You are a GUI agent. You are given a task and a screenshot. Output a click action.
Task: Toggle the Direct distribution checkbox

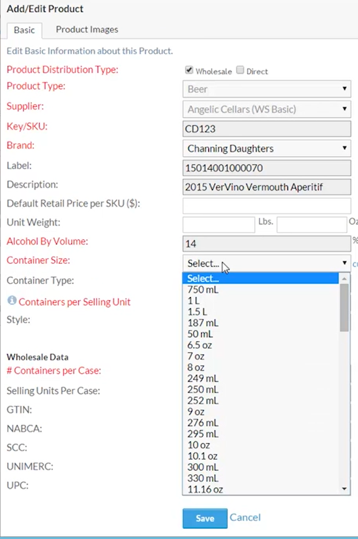click(240, 71)
